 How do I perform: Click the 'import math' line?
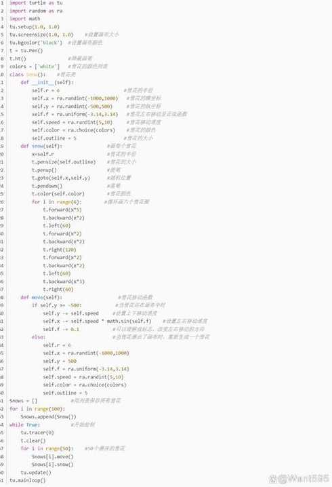click(25, 19)
